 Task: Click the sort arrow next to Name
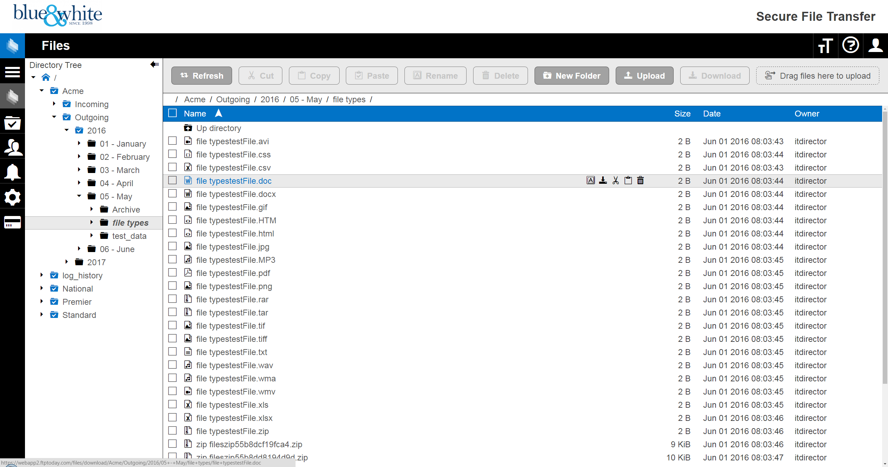pyautogui.click(x=219, y=113)
